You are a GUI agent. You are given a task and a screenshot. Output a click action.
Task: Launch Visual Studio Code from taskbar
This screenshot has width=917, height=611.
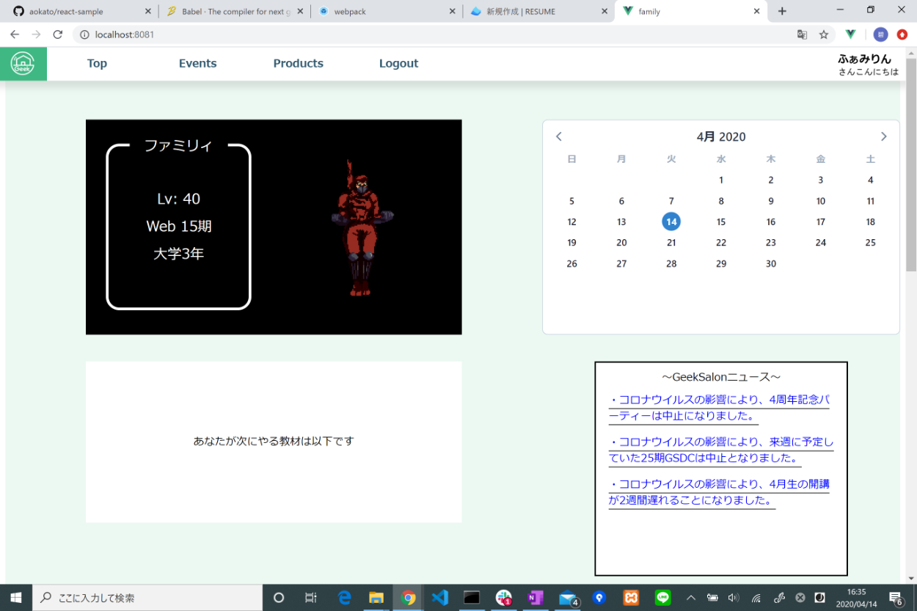pos(439,598)
